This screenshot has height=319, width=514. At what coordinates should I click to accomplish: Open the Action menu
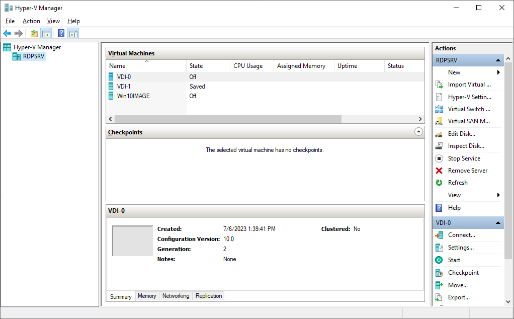(31, 21)
